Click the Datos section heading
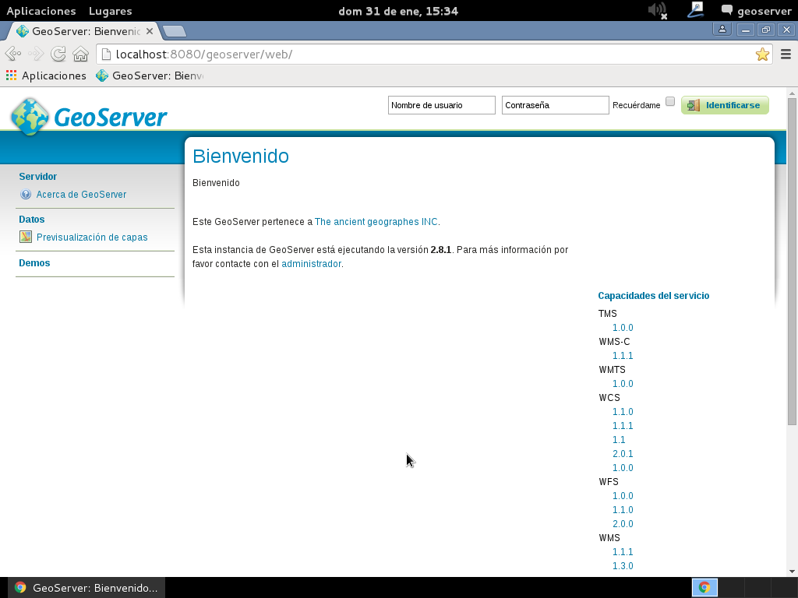Image resolution: width=798 pixels, height=598 pixels. (31, 219)
